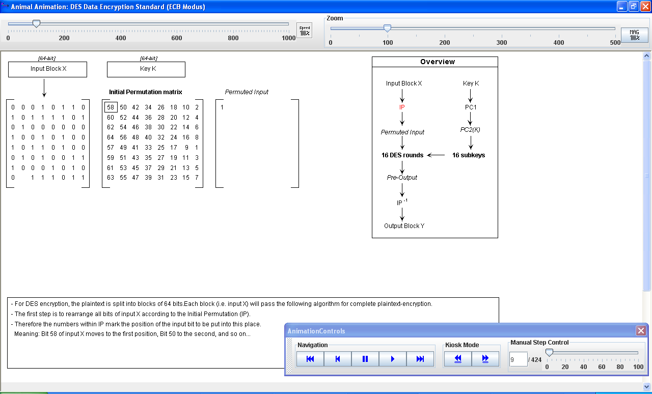Play the animation forward

[393, 359]
